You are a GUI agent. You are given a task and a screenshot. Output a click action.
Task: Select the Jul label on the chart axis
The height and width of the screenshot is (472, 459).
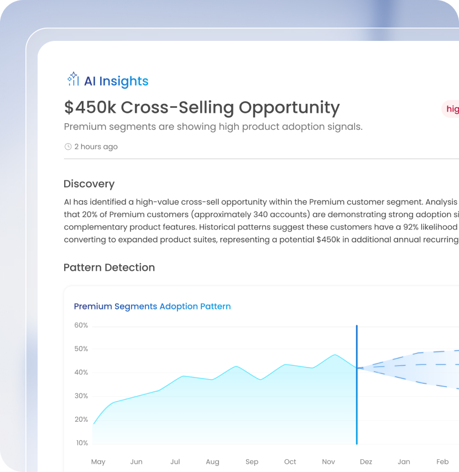click(175, 461)
